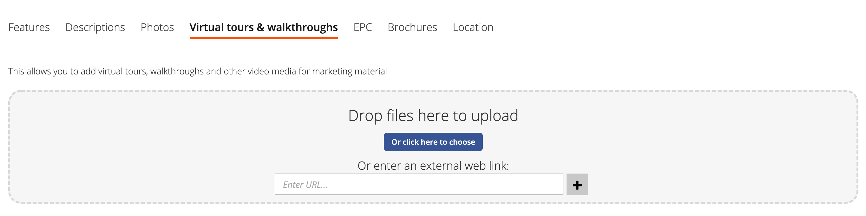Click the orange underline of the active tab
This screenshot has width=866, height=216.
[x=264, y=38]
